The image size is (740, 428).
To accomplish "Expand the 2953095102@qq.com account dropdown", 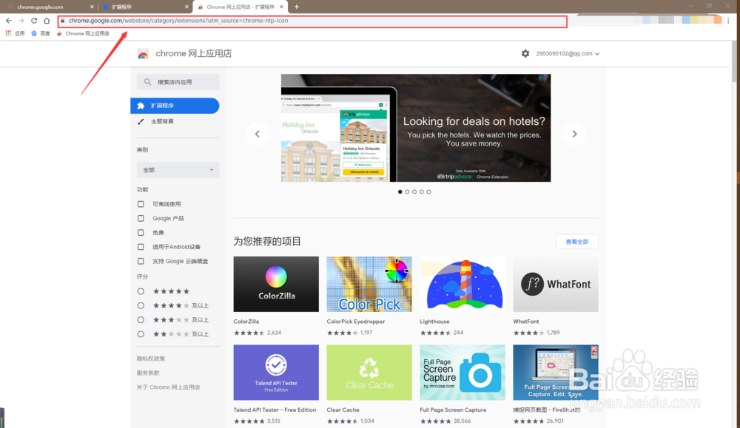I will [x=568, y=54].
